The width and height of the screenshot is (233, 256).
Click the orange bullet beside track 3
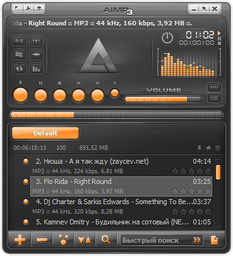point(26,181)
